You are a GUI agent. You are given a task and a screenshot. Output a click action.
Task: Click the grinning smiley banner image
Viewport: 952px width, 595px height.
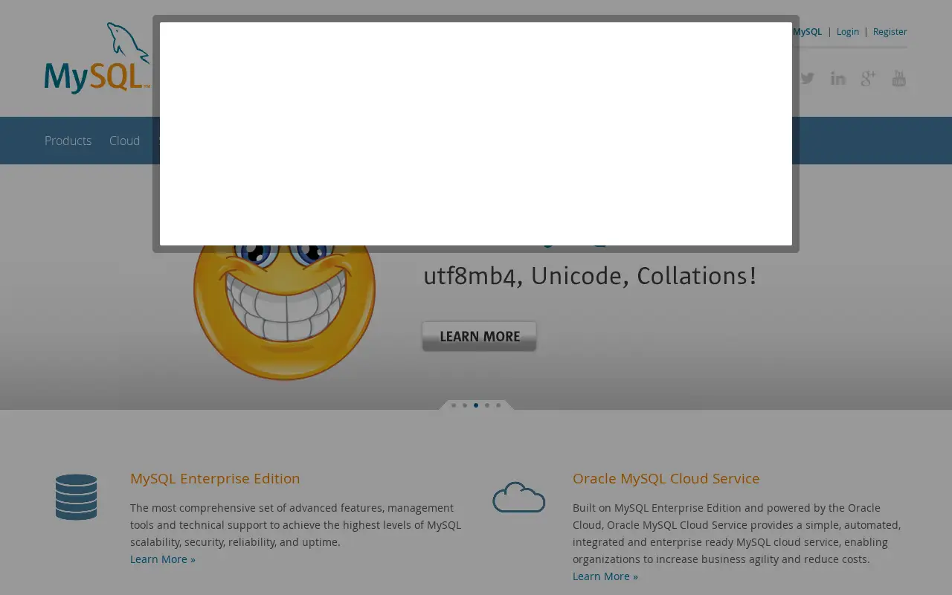pyautogui.click(x=284, y=312)
